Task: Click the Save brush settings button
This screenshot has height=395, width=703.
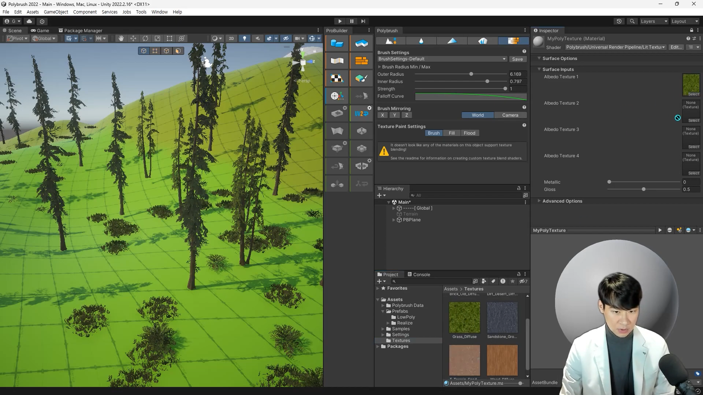Action: point(517,59)
